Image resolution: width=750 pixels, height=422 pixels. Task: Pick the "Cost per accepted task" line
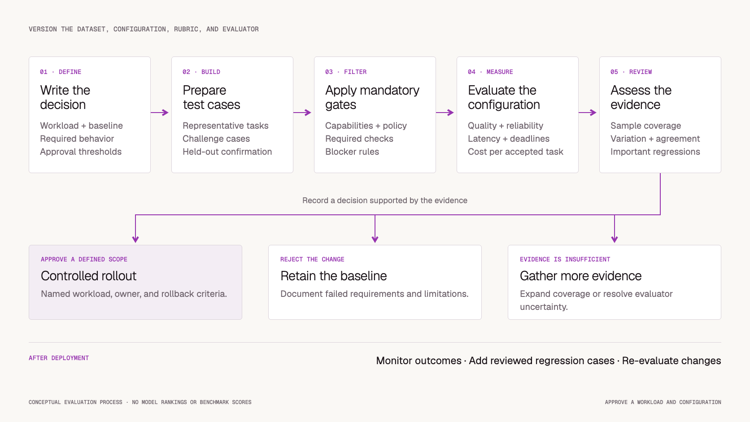(x=515, y=152)
